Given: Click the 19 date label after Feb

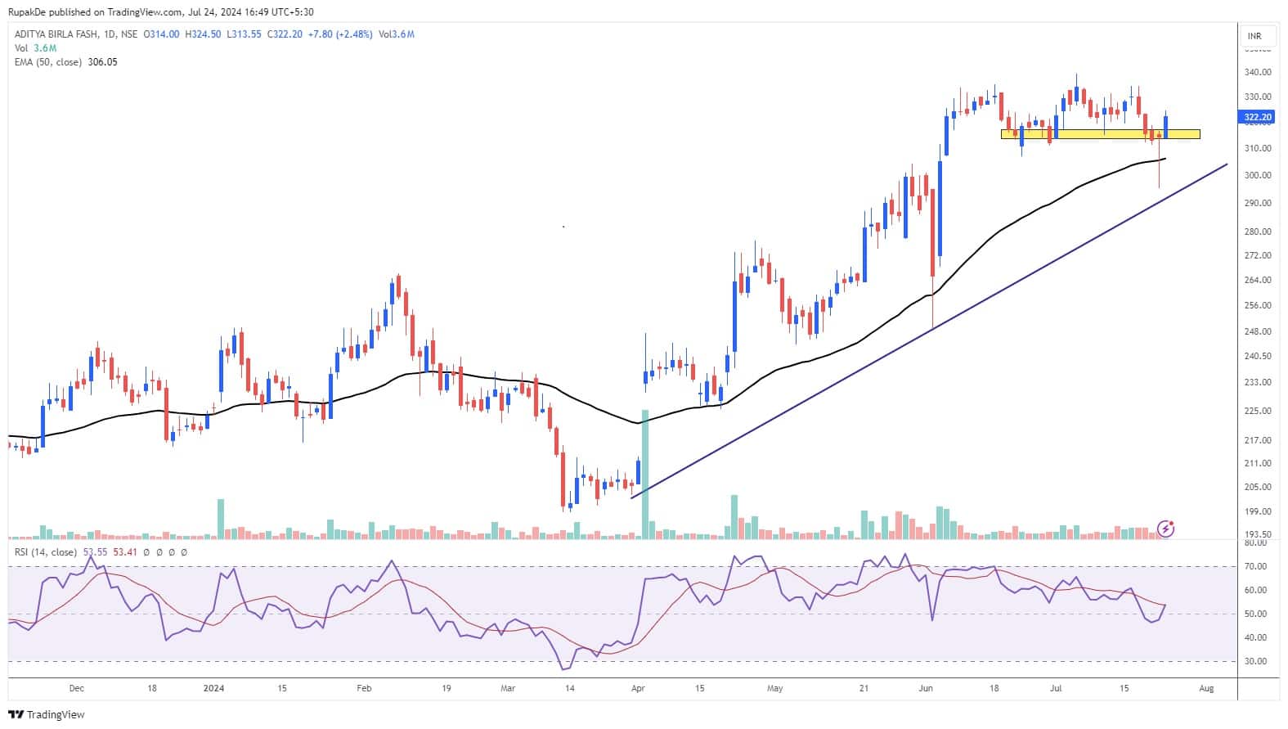Looking at the screenshot, I should pyautogui.click(x=446, y=688).
